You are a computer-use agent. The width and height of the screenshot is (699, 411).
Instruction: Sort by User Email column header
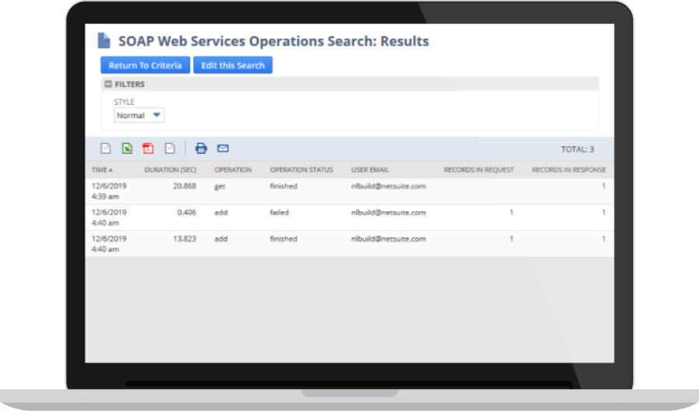pos(370,170)
